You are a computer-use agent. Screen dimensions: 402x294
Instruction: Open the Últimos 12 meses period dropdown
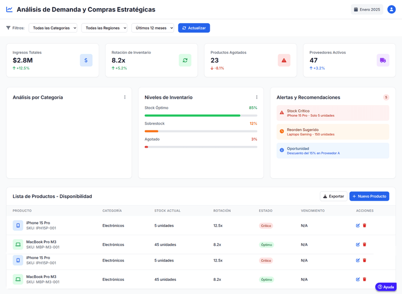(153, 28)
